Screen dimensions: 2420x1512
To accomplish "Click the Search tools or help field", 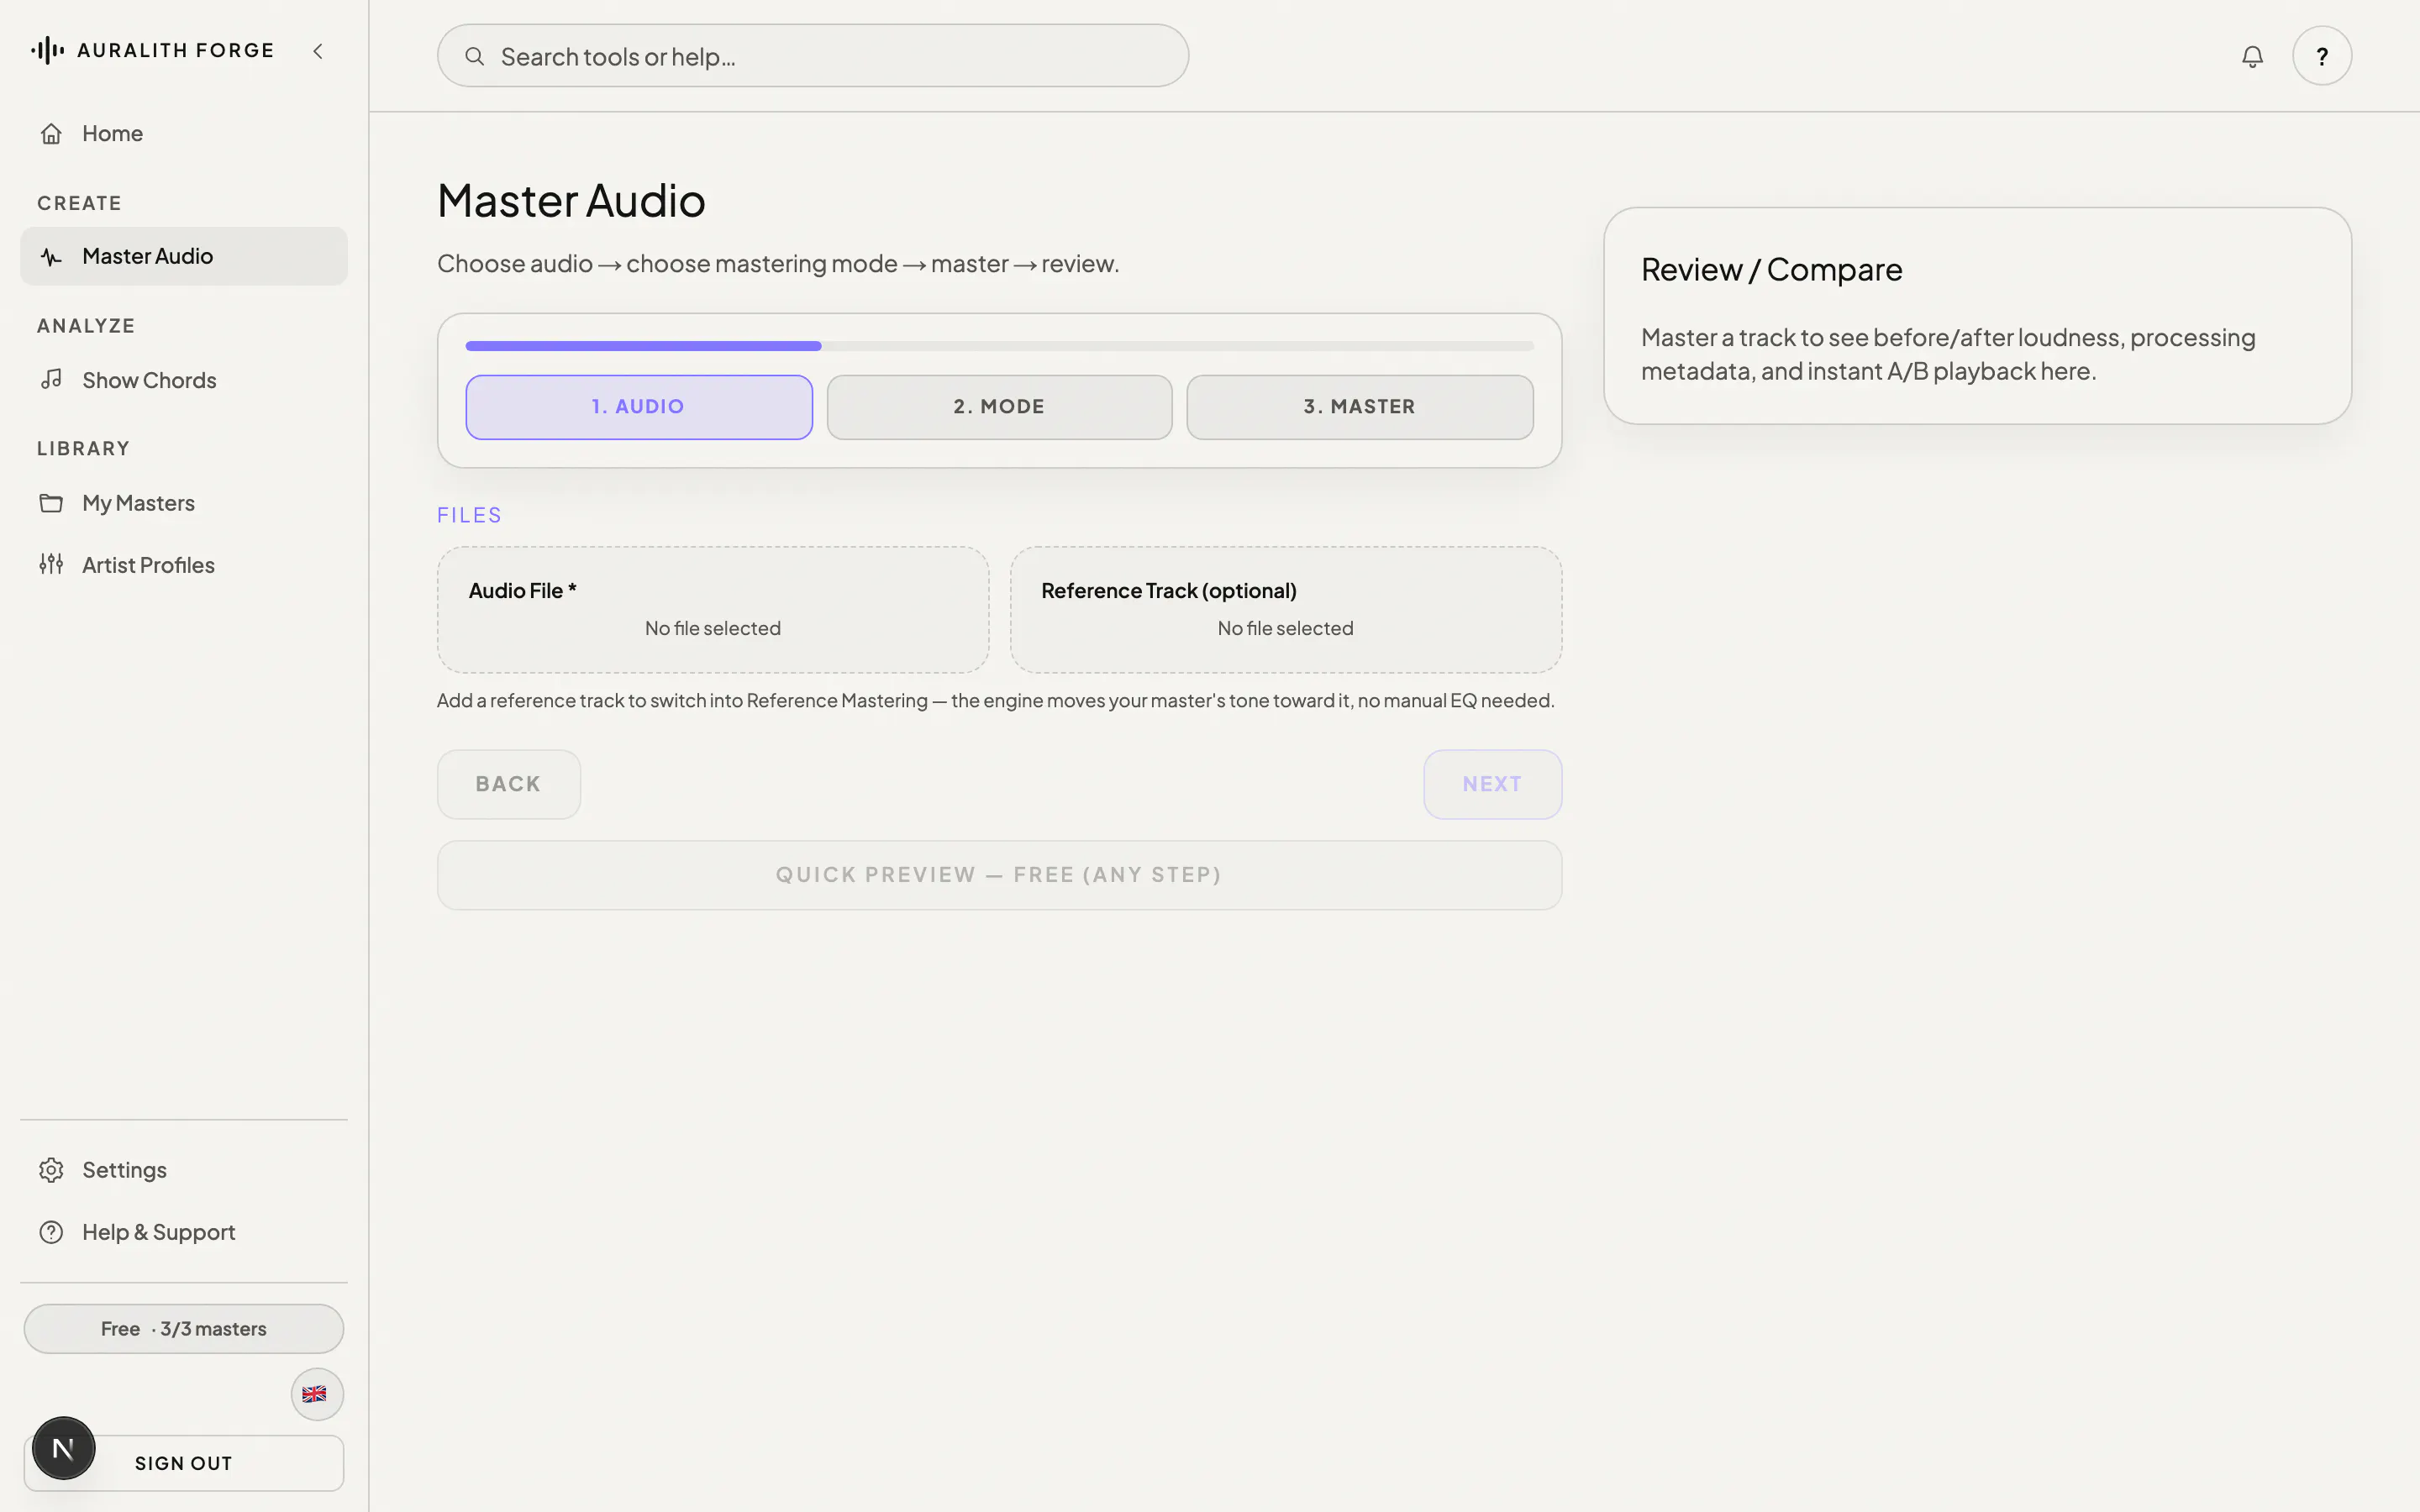I will [x=813, y=56].
